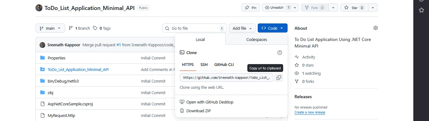The height and width of the screenshot is (121, 429).
Task: Click the repository title ToDo_List_Application_Minimal_API
Action: tap(90, 8)
